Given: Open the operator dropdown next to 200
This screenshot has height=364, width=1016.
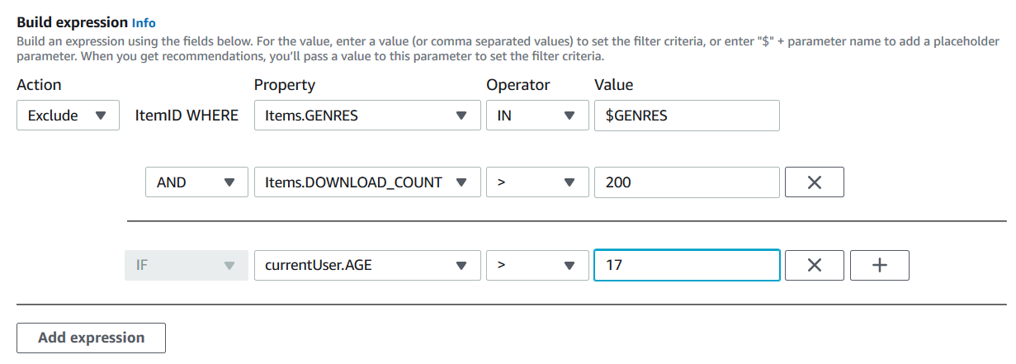Looking at the screenshot, I should click(x=536, y=182).
